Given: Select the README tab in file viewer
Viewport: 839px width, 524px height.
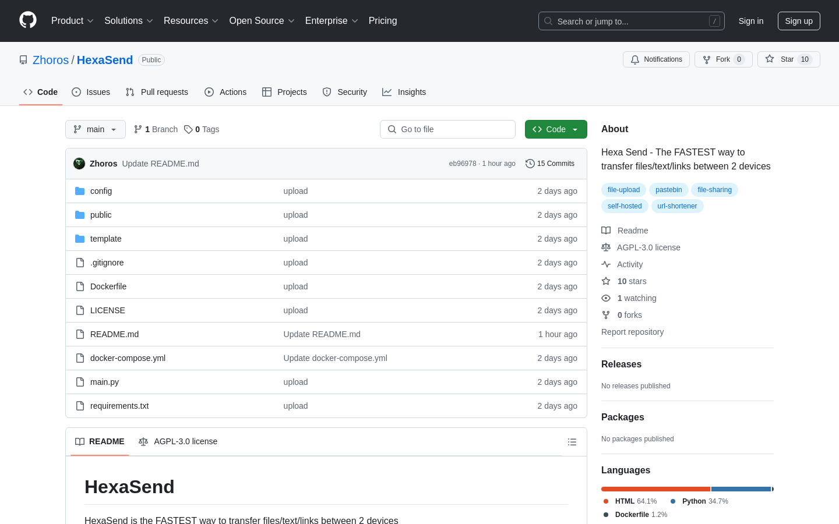Looking at the screenshot, I should click(x=100, y=441).
